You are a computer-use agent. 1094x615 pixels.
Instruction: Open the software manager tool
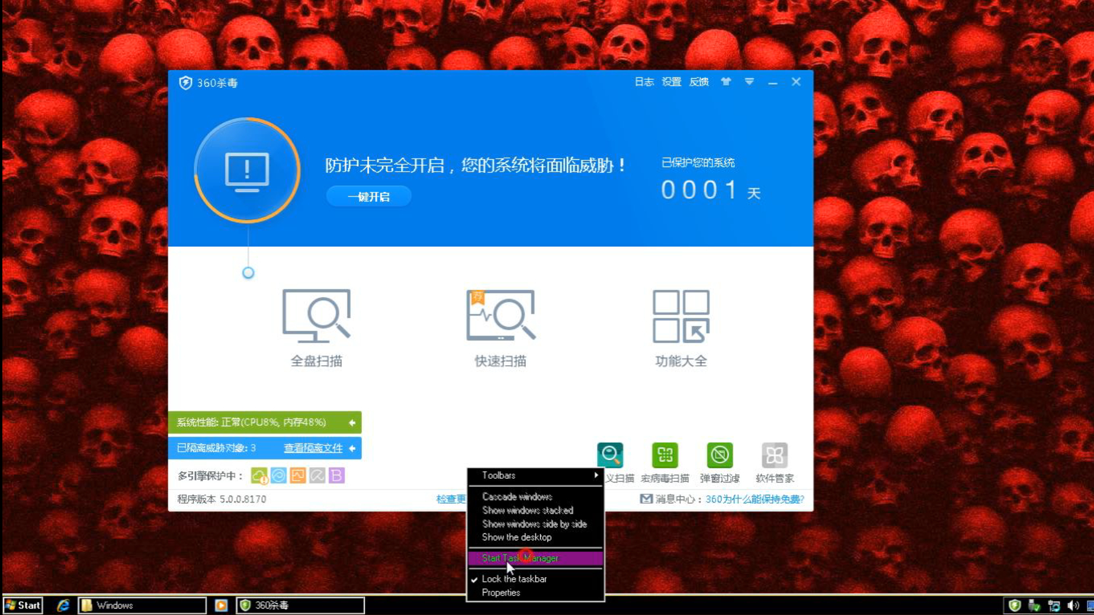pyautogui.click(x=774, y=455)
